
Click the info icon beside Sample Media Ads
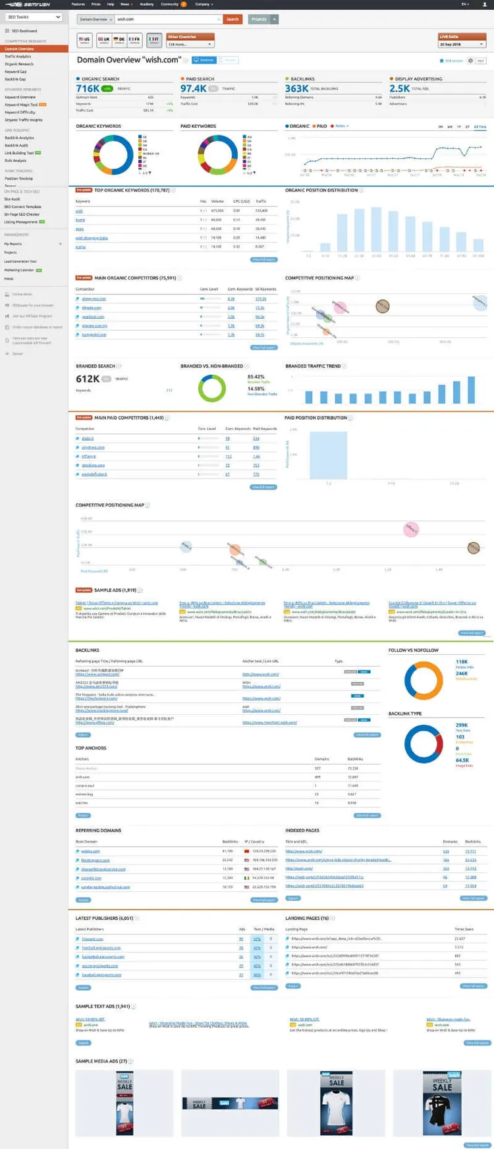(x=131, y=1061)
